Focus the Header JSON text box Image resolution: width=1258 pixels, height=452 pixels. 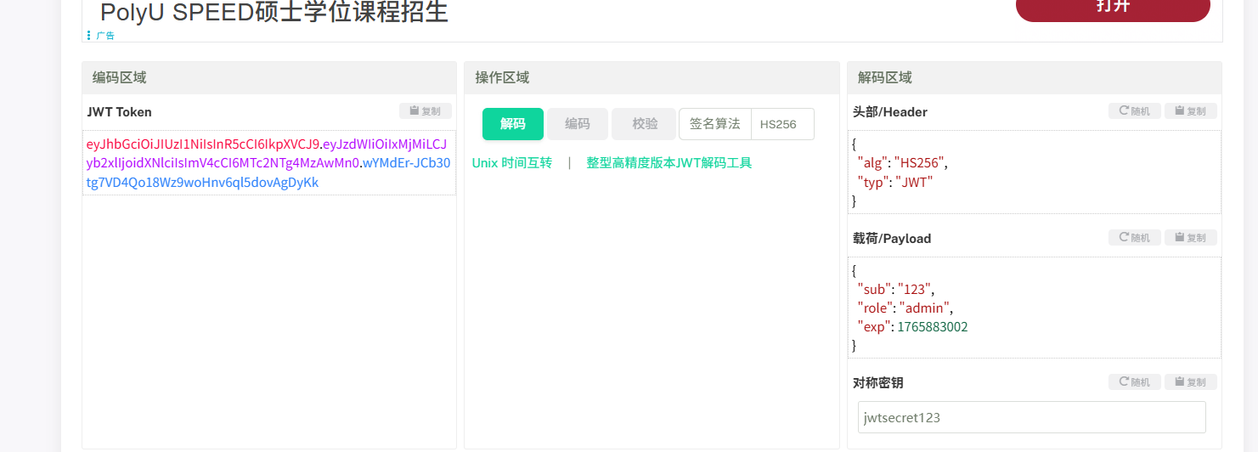[x=1034, y=172]
